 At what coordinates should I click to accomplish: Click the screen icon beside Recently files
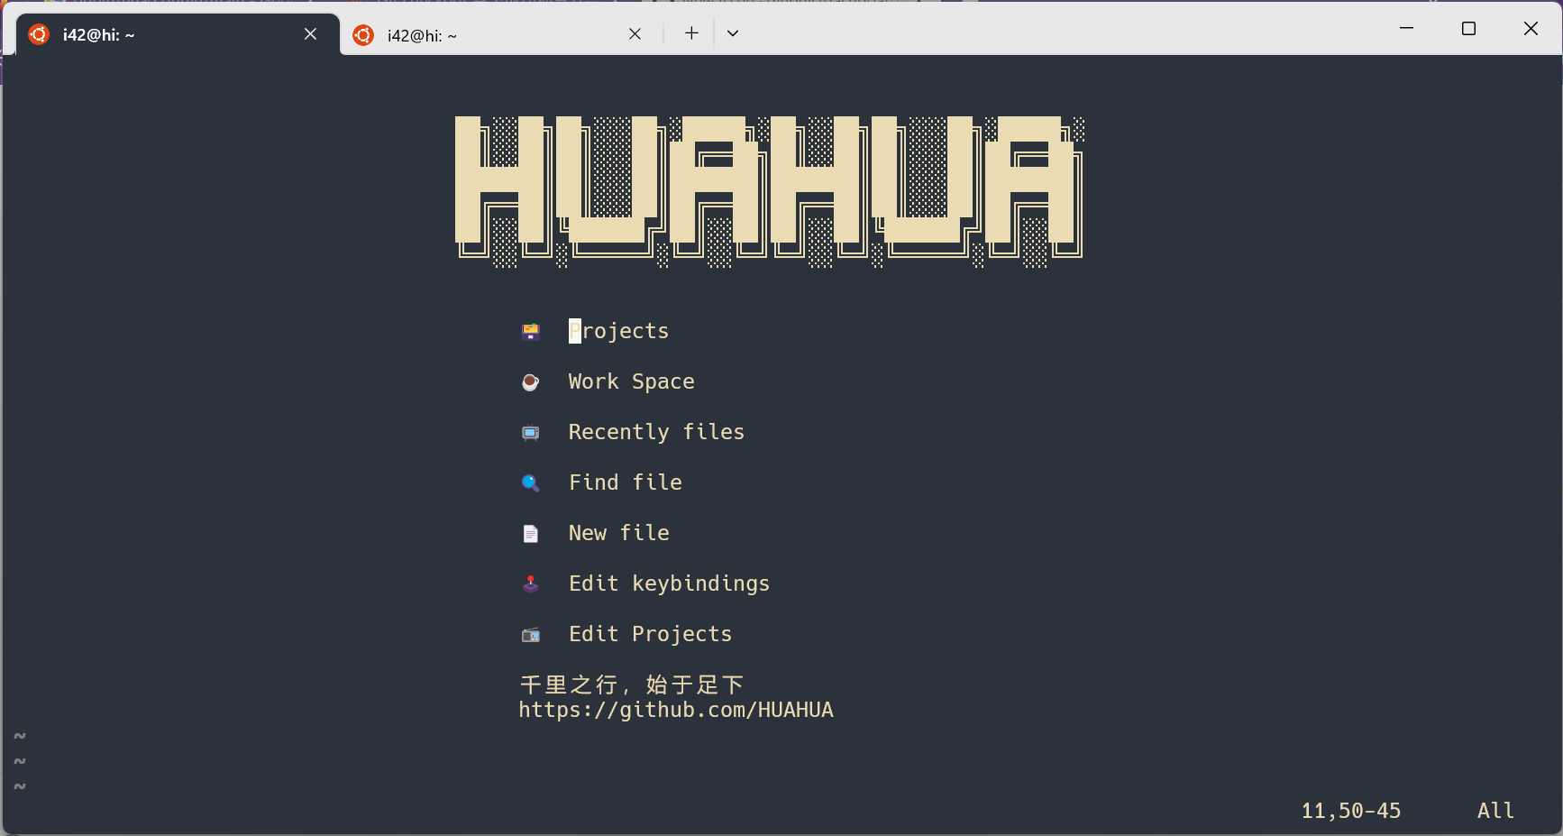531,432
